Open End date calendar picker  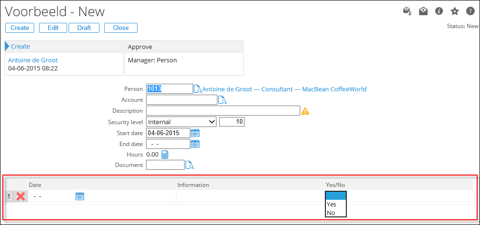195,144
